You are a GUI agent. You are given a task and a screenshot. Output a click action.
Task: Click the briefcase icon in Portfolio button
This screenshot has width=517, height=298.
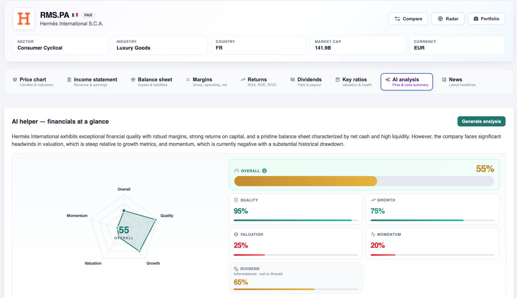click(x=476, y=19)
